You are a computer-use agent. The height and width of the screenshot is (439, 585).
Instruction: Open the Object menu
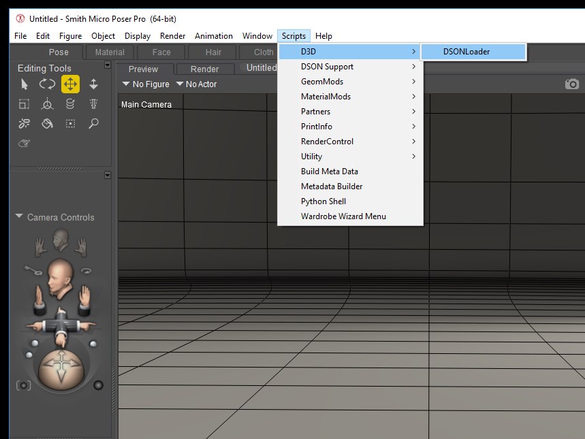(103, 36)
